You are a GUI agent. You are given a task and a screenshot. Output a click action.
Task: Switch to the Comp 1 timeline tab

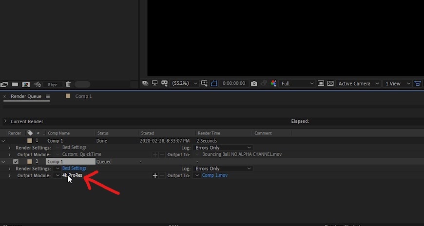pyautogui.click(x=83, y=96)
